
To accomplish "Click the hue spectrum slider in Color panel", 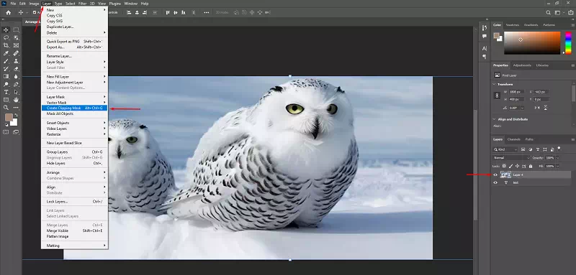I will point(568,43).
